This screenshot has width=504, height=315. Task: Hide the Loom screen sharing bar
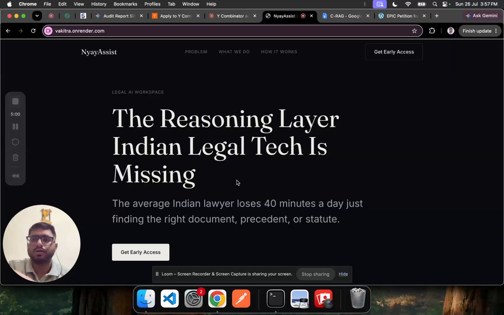(343, 274)
